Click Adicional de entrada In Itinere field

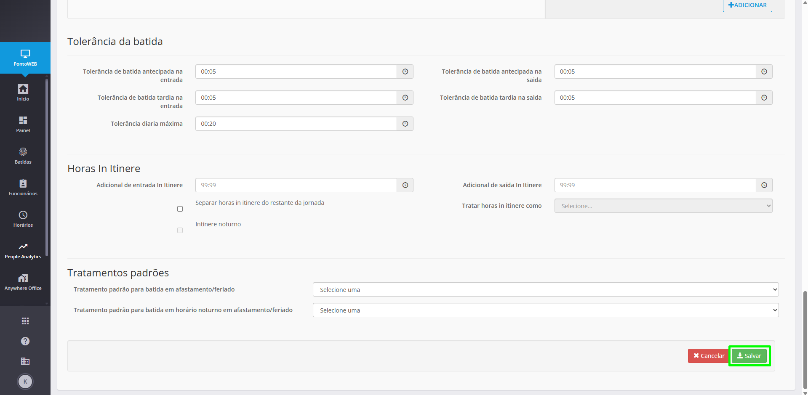(296, 185)
